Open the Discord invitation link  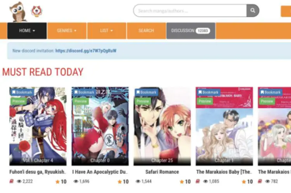86,51
